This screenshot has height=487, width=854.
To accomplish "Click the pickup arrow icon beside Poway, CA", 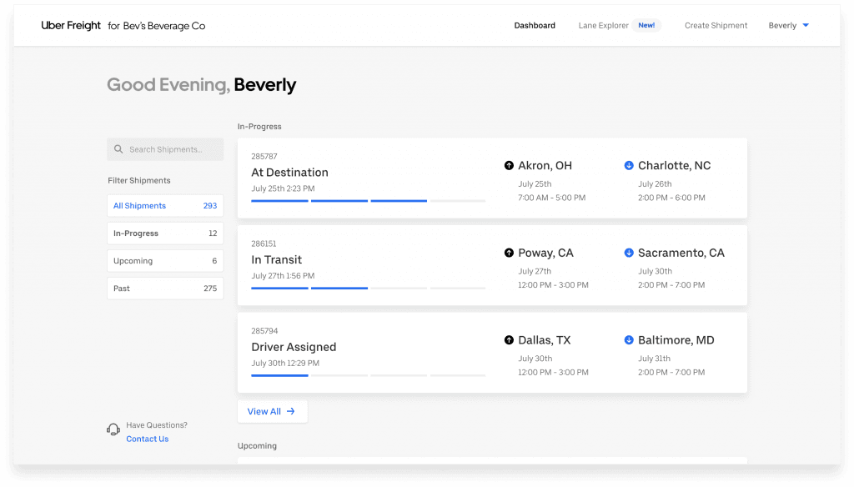I will point(509,253).
